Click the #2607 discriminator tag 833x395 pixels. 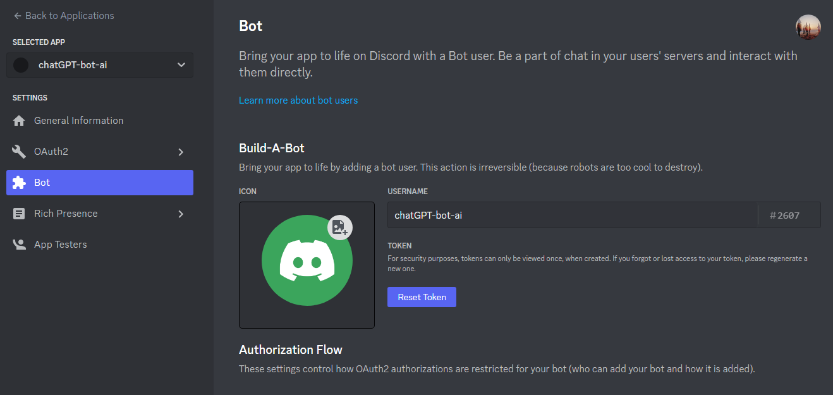[x=785, y=216]
